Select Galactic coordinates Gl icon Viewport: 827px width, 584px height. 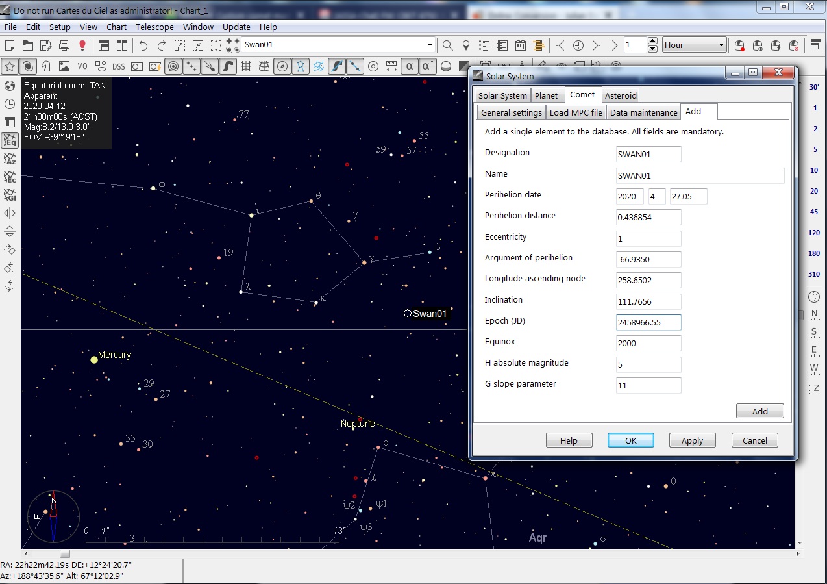click(10, 195)
